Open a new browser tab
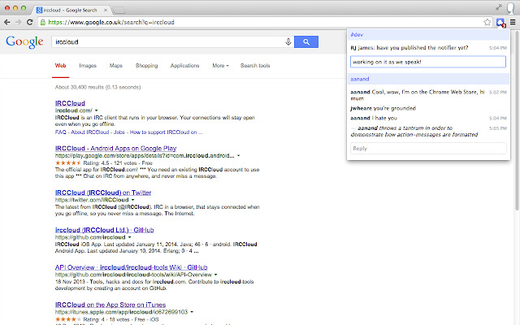520x325 pixels. [119, 11]
